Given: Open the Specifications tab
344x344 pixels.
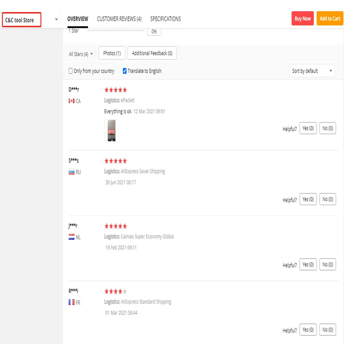Looking at the screenshot, I should (x=166, y=19).
